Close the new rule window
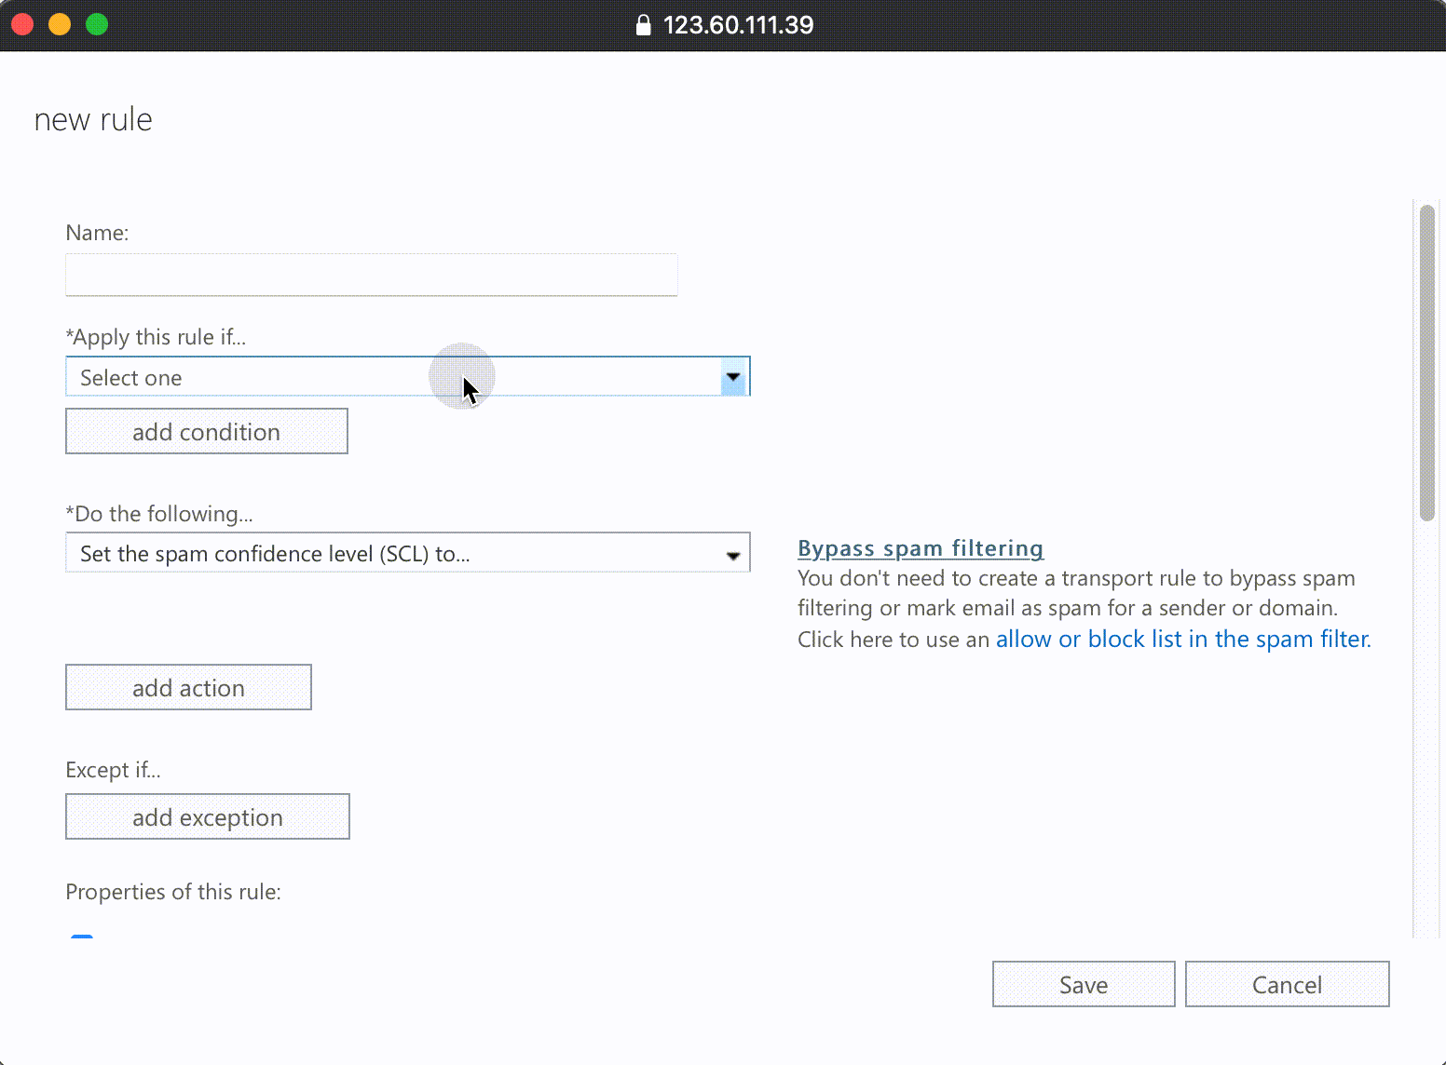Viewport: 1446px width, 1065px height. 22,25
